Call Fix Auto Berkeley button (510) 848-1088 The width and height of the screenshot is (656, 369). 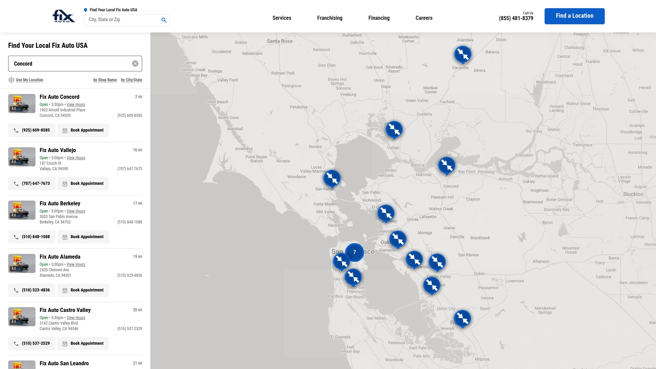coord(32,237)
